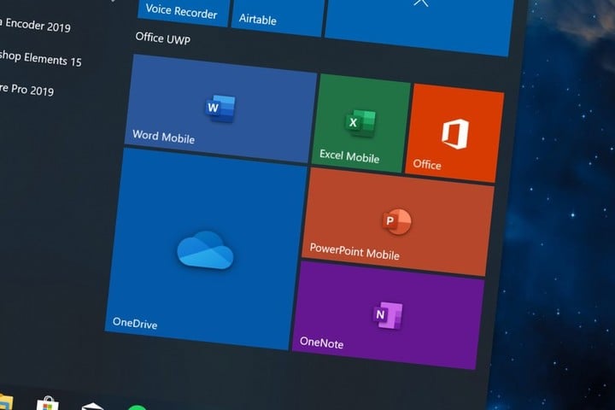Click the OneDrive cloud icon
The image size is (615, 410).
206,252
